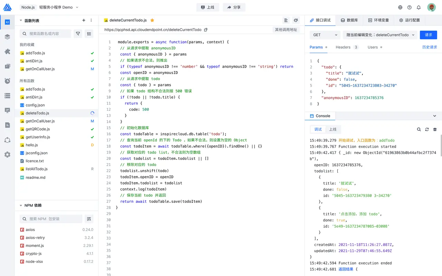Click the logo in the top-left corner

7,7
